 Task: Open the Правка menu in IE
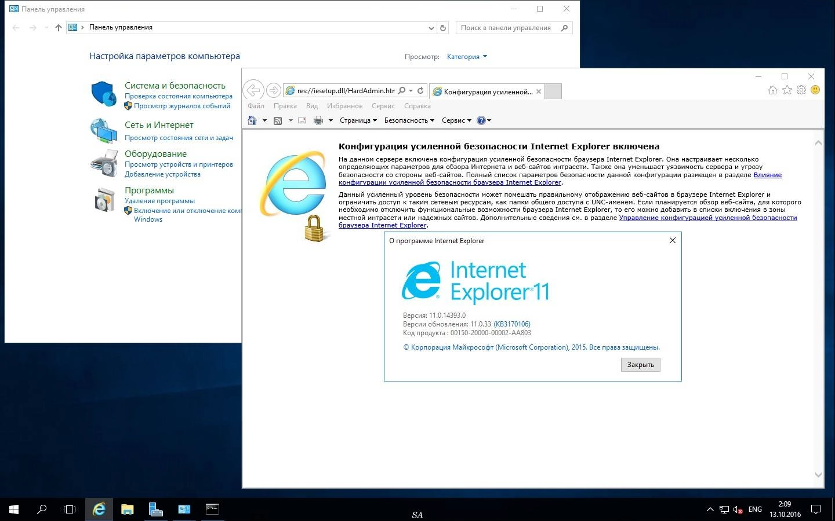pyautogui.click(x=285, y=106)
